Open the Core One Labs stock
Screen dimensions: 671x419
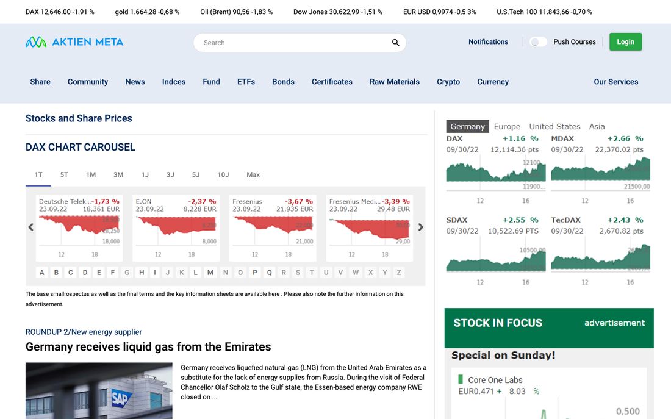[495, 380]
